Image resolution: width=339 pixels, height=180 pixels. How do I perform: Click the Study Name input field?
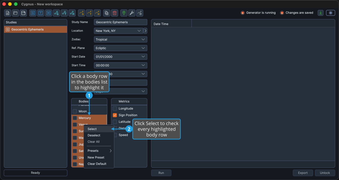pos(121,22)
